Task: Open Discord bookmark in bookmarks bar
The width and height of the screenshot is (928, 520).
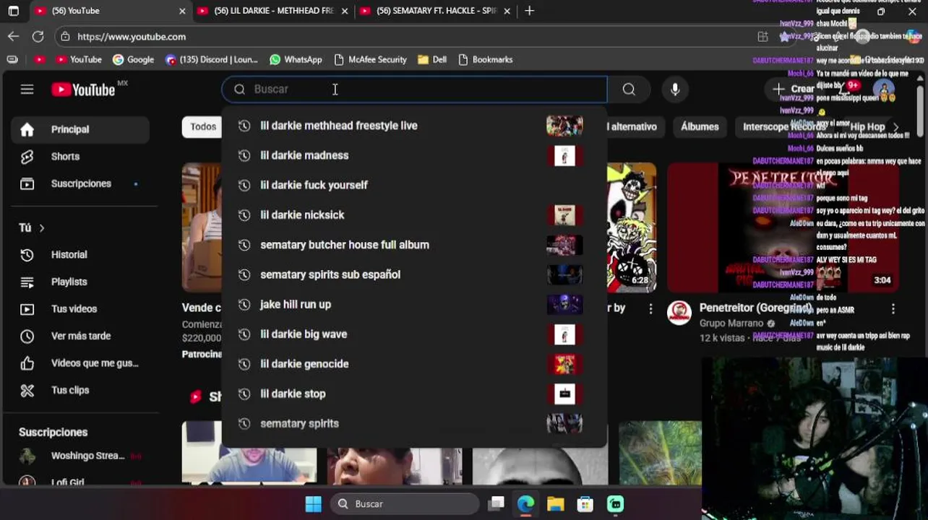Action: [211, 59]
